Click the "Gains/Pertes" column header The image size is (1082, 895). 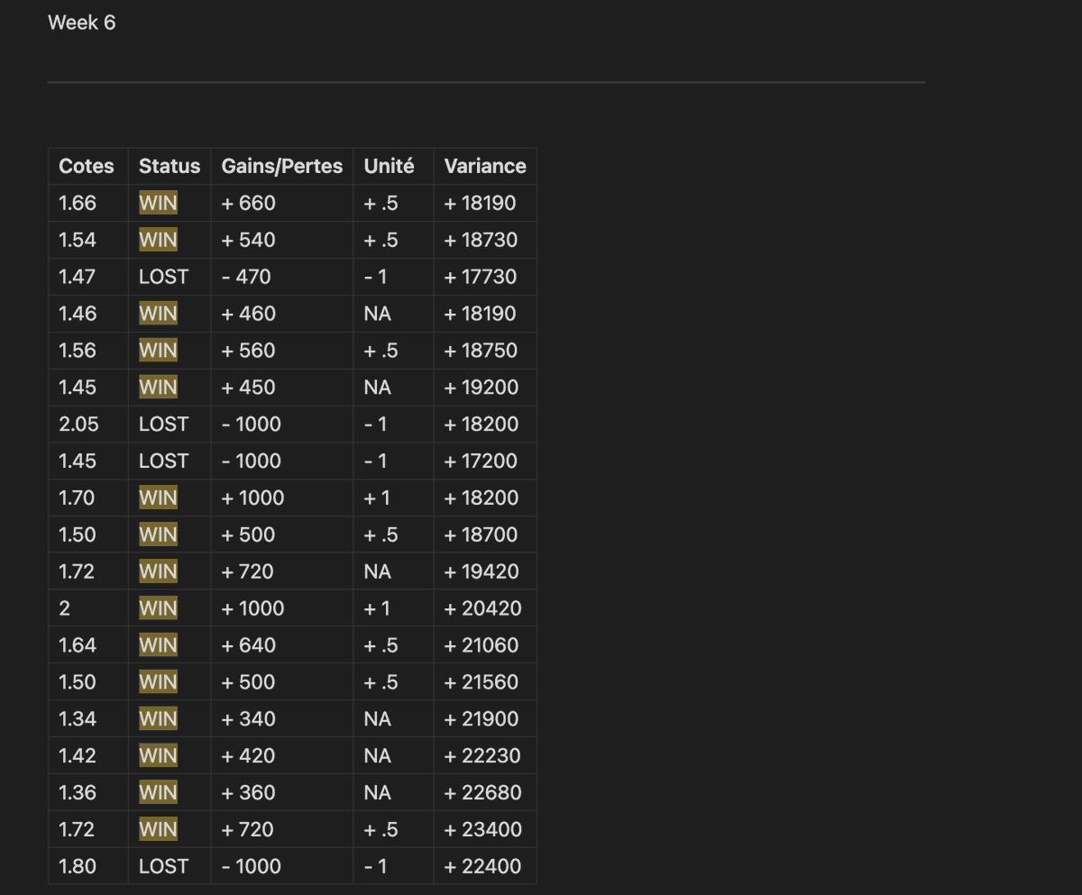click(x=282, y=166)
